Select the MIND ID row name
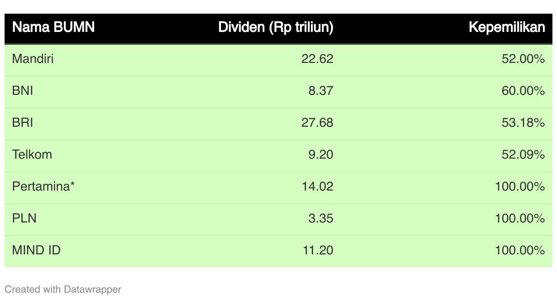This screenshot has width=557, height=300. pyautogui.click(x=37, y=250)
